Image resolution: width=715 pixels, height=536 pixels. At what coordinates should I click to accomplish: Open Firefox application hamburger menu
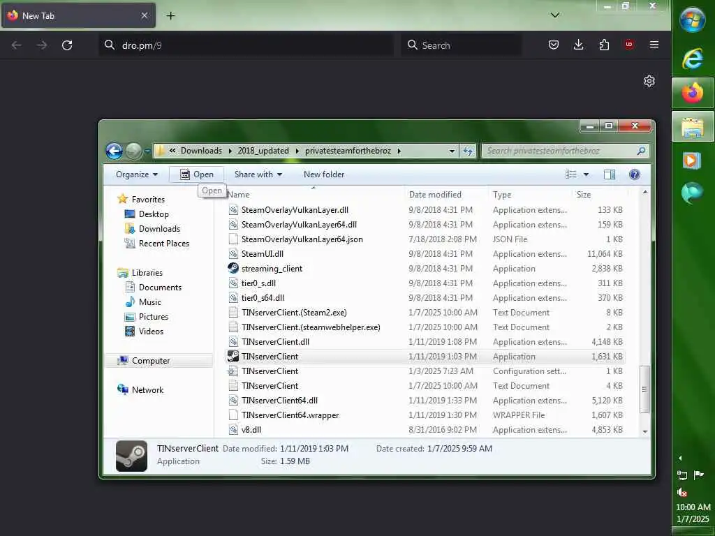click(654, 45)
